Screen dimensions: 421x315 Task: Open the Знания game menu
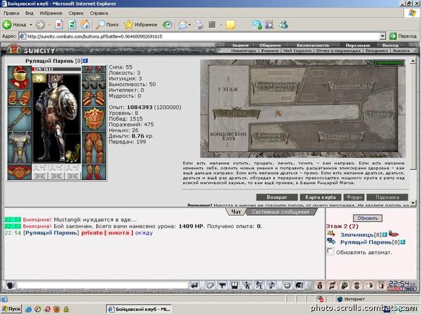(x=240, y=45)
